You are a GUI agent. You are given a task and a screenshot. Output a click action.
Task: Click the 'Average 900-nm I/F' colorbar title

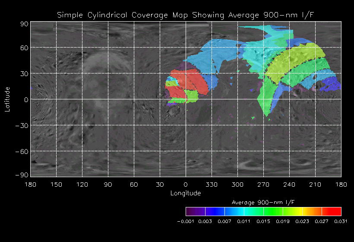pos(263,202)
